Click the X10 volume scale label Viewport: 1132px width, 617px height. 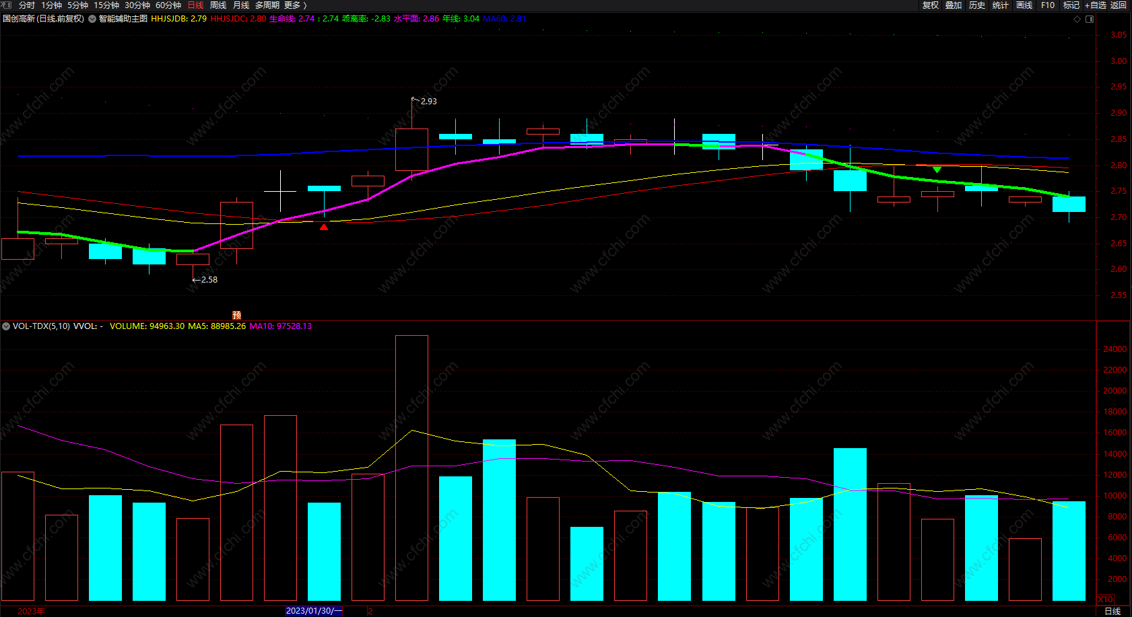click(x=1106, y=600)
